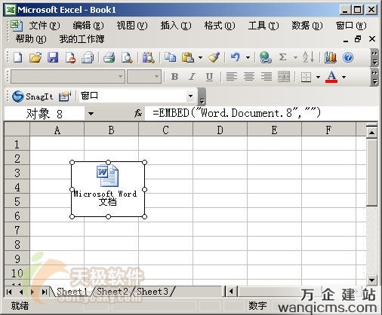The width and height of the screenshot is (382, 315).
Task: Print the workbook using printer icon
Action: [109, 57]
